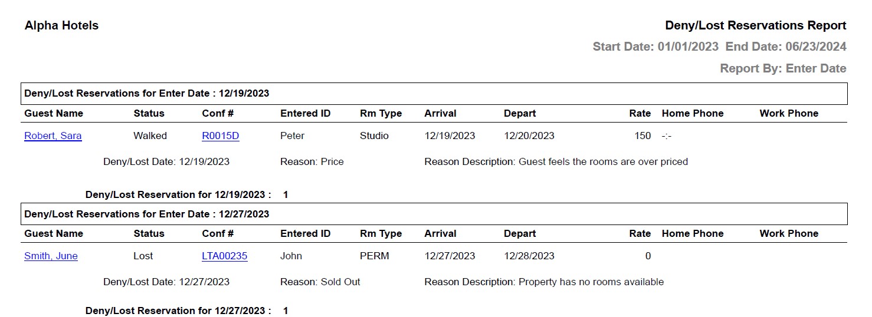Open confirmation number R0015D
Screen dimensions: 872x317
(x=220, y=136)
